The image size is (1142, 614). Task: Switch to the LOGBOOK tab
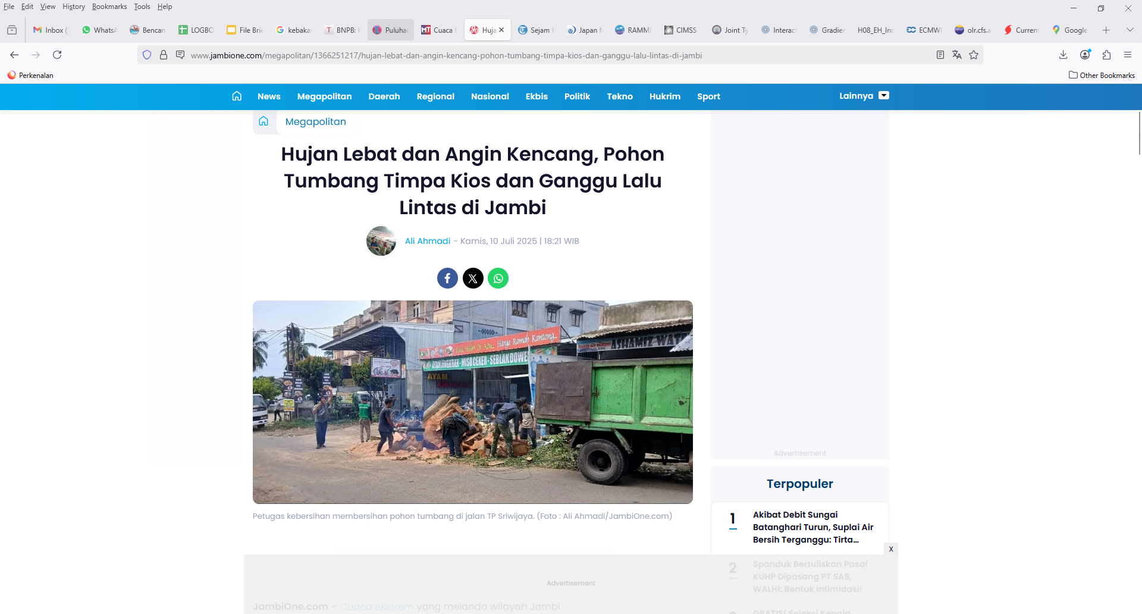[196, 30]
